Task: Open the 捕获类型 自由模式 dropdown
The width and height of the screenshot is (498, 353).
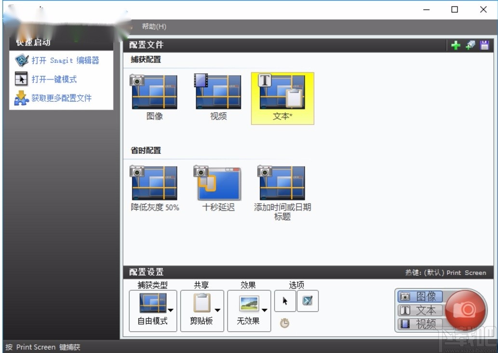Action: point(153,311)
